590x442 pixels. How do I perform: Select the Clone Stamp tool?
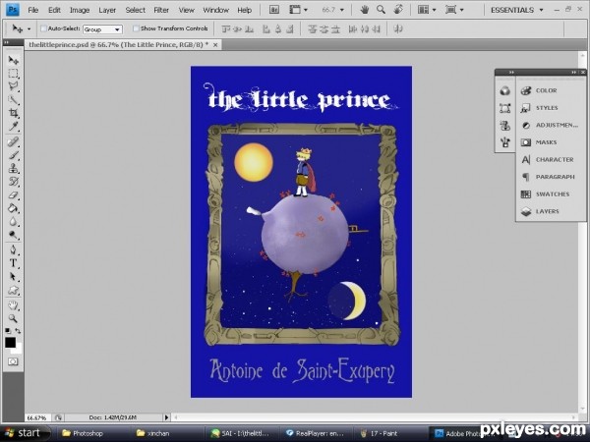tap(13, 168)
